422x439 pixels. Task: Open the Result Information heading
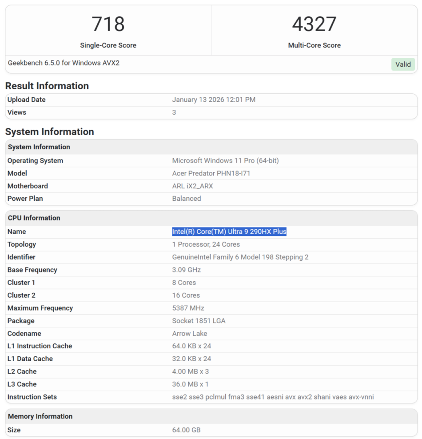pyautogui.click(x=47, y=86)
